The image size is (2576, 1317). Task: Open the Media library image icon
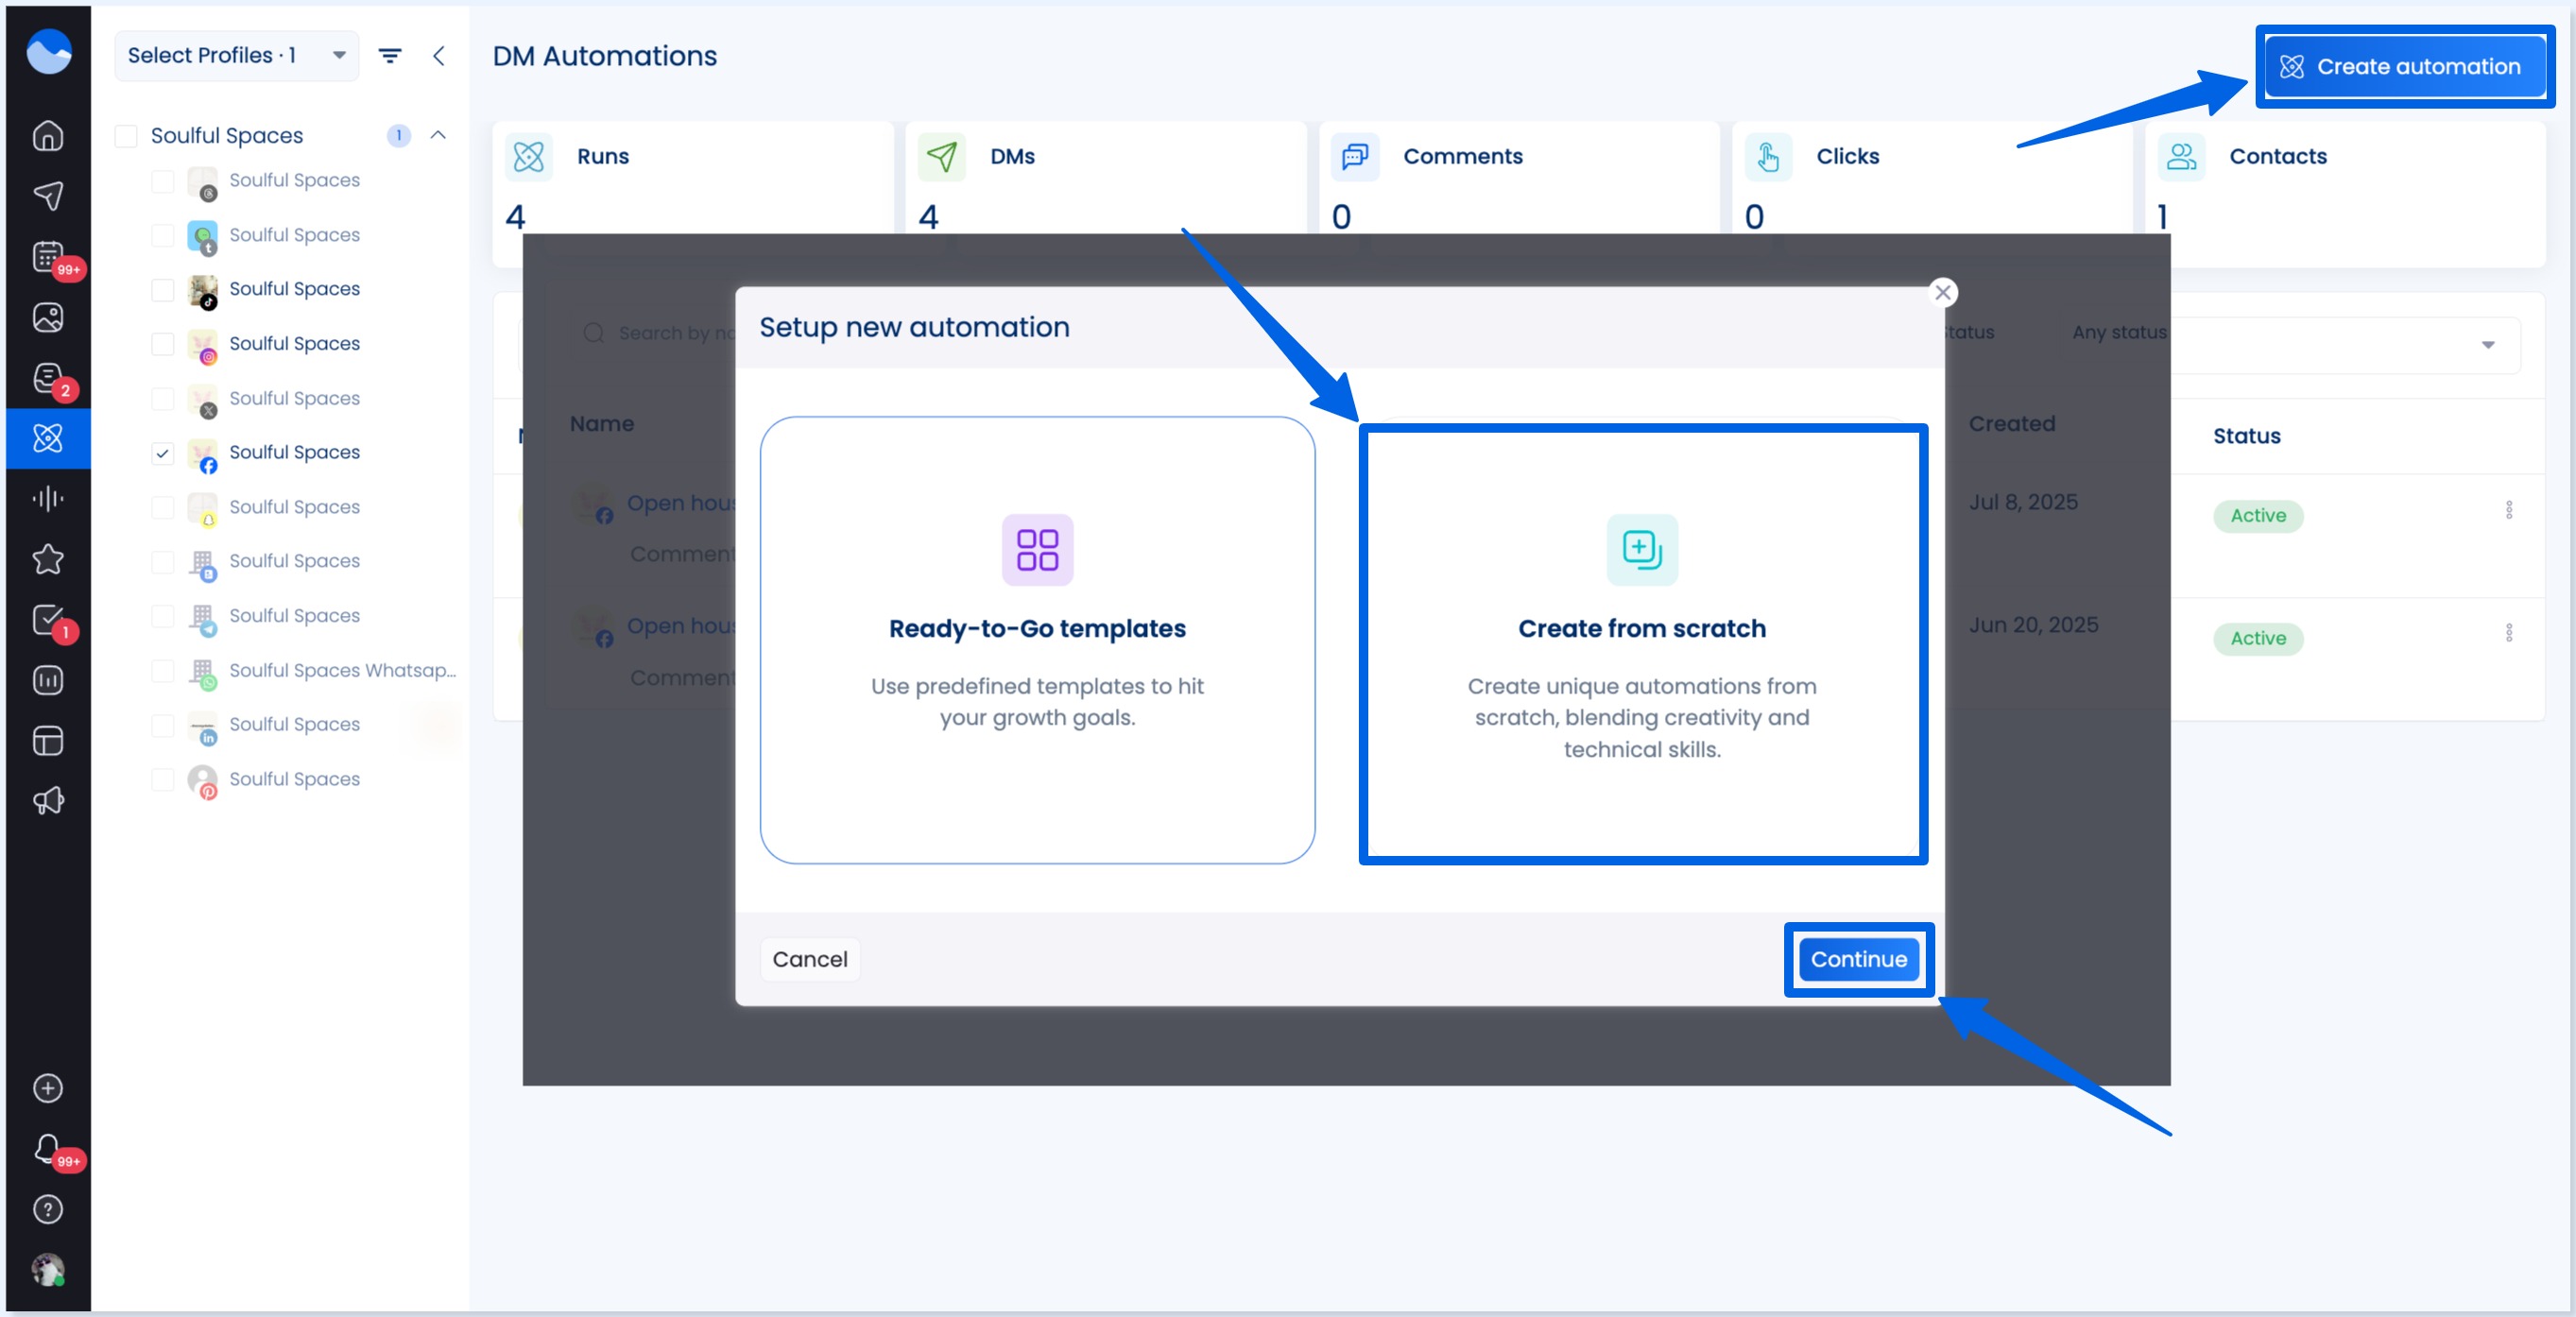click(48, 317)
